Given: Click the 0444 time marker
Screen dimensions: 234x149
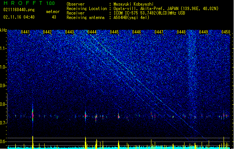Looking at the screenshot, I should click(92, 32).
